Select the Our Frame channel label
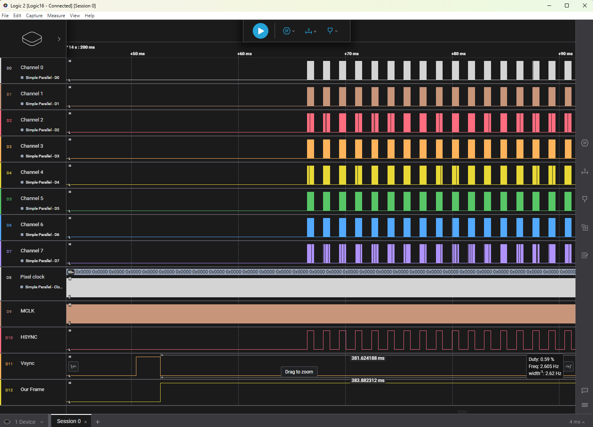The image size is (593, 427). pyautogui.click(x=32, y=389)
